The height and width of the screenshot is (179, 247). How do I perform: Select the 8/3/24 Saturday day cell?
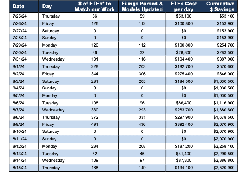(x=55, y=81)
